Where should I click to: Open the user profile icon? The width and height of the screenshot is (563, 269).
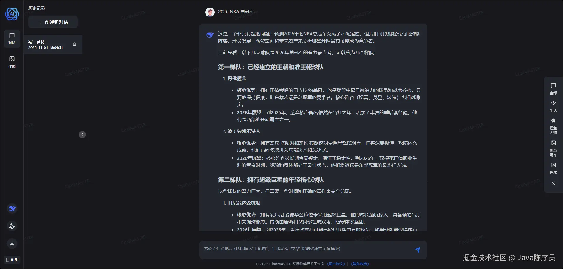(12, 244)
